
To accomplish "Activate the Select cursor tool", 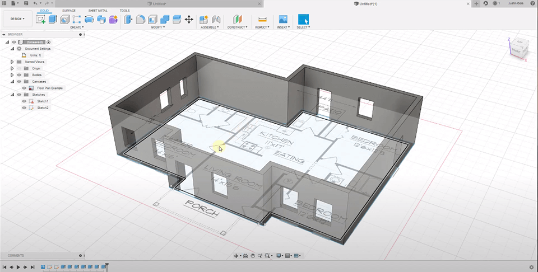I will [x=303, y=19].
